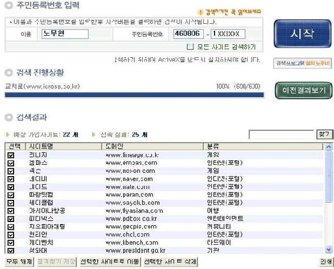Select the www.chol.com domain text
The height and width of the screenshot is (269, 334).
pos(127,234)
